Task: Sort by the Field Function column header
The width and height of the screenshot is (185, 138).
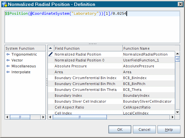Action: (88, 48)
